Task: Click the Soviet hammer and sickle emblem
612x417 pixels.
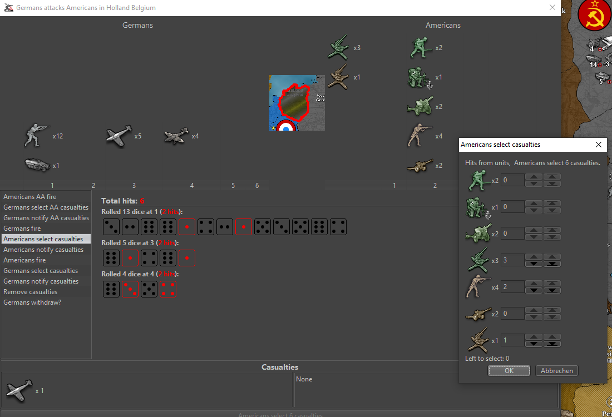Action: click(594, 14)
